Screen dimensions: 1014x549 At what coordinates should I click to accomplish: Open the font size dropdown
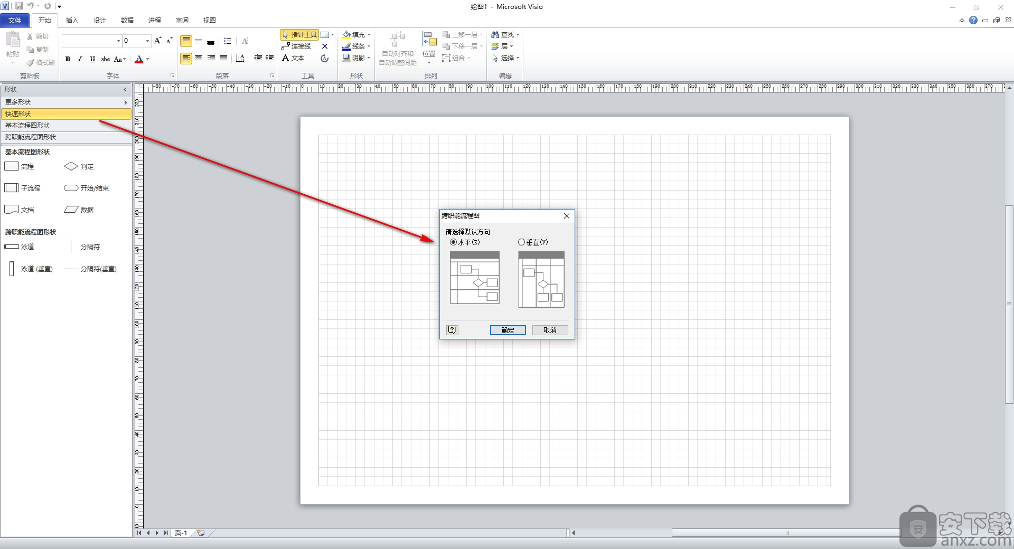[147, 41]
